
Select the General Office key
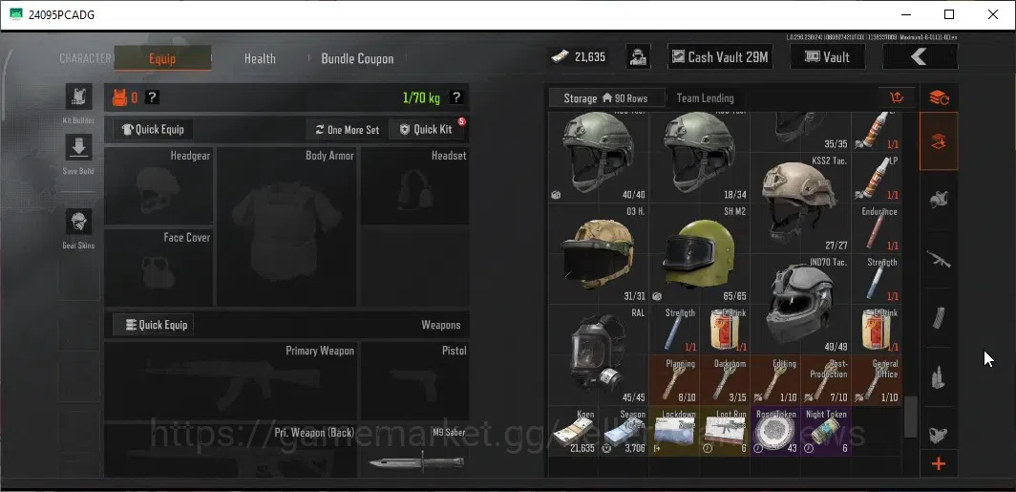[x=877, y=380]
